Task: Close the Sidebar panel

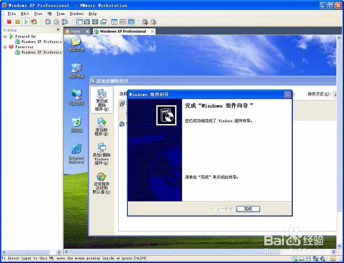Action: click(x=58, y=30)
